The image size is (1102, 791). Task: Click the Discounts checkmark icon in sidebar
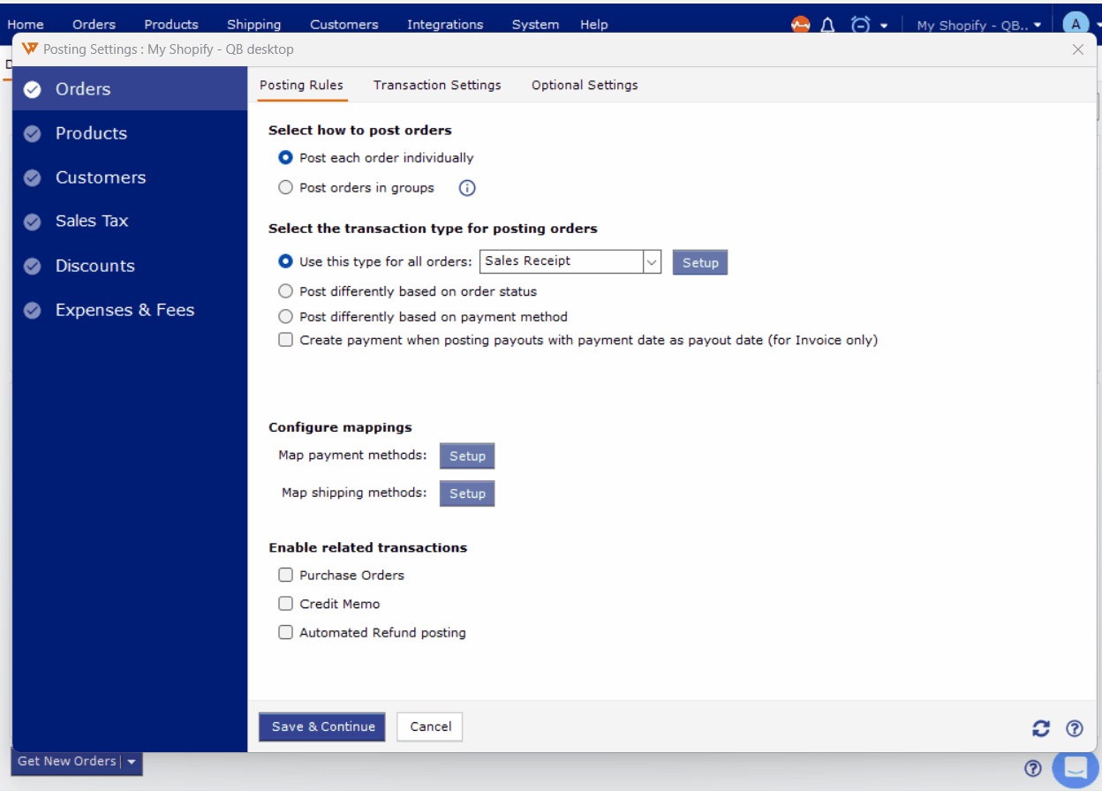pyautogui.click(x=33, y=266)
